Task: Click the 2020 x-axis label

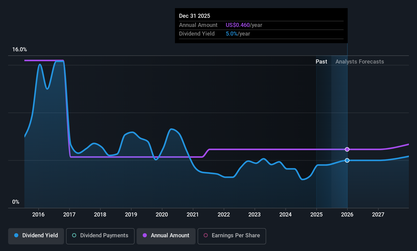Action: coord(162,215)
